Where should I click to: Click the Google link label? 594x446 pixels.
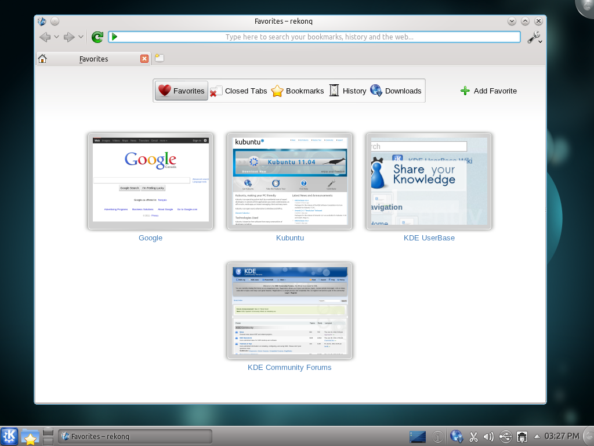pos(150,238)
